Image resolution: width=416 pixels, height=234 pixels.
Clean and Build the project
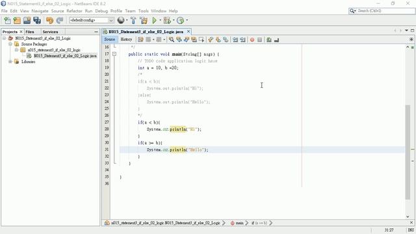(144, 20)
